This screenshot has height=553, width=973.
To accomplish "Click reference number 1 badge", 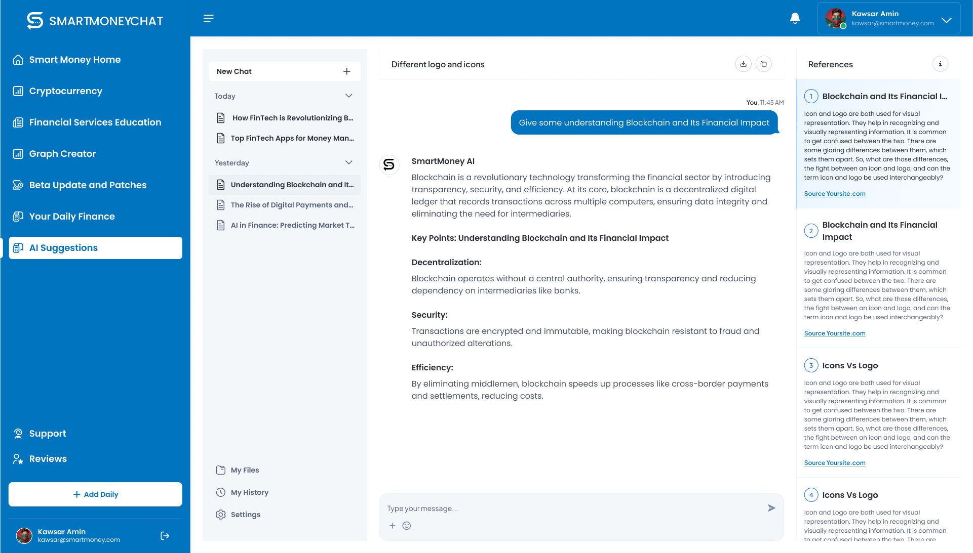I will coord(811,96).
